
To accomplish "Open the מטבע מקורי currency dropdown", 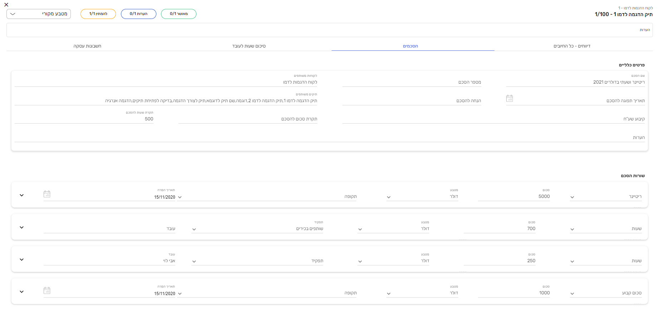I will tap(39, 14).
